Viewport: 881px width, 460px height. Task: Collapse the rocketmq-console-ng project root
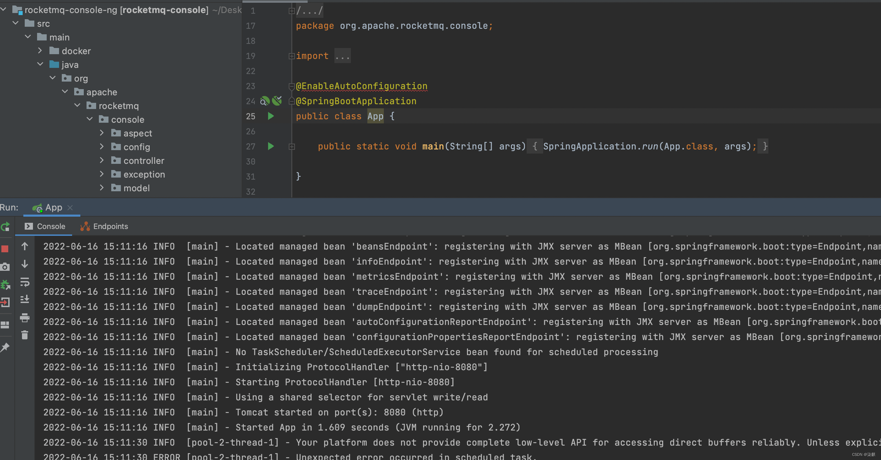pyautogui.click(x=3, y=9)
